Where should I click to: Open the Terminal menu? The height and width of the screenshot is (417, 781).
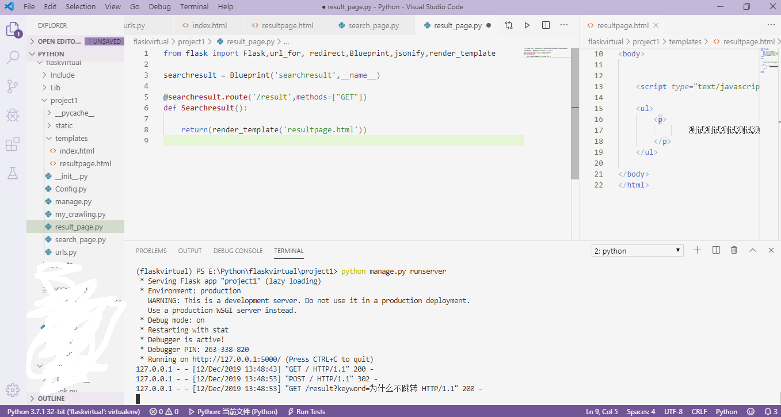tap(195, 7)
